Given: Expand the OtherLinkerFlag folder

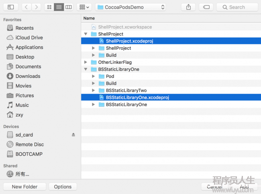Looking at the screenshot, I should click(86, 62).
